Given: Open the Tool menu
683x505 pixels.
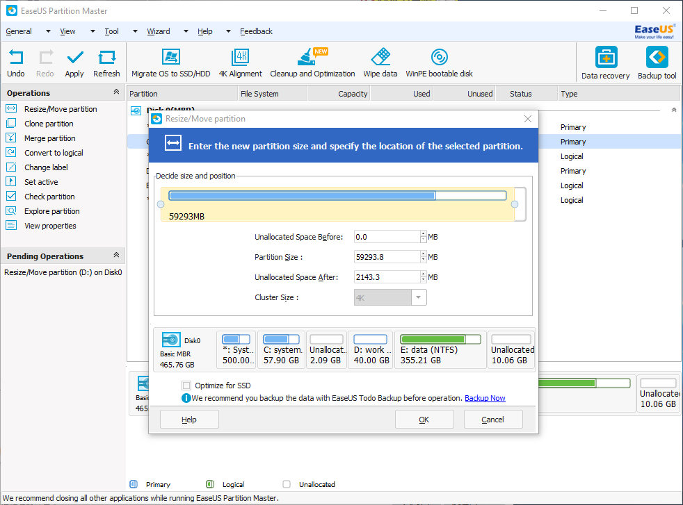Looking at the screenshot, I should pyautogui.click(x=111, y=31).
